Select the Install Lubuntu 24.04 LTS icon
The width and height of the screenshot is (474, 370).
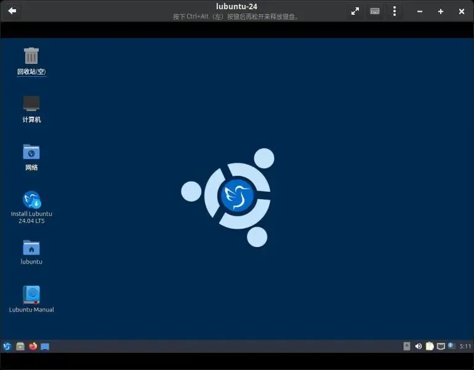point(31,207)
